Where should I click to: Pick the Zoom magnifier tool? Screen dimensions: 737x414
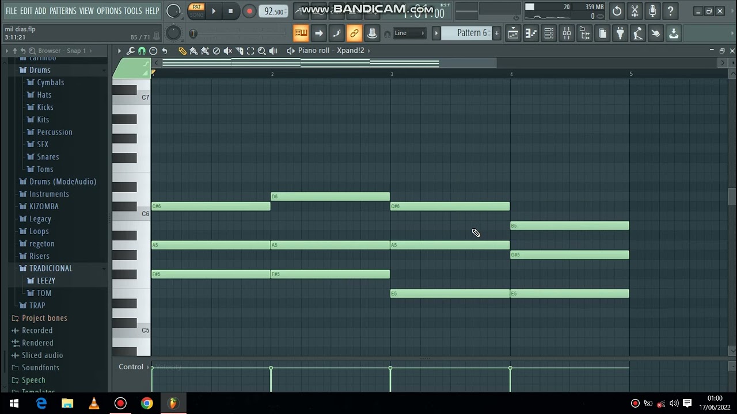262,51
